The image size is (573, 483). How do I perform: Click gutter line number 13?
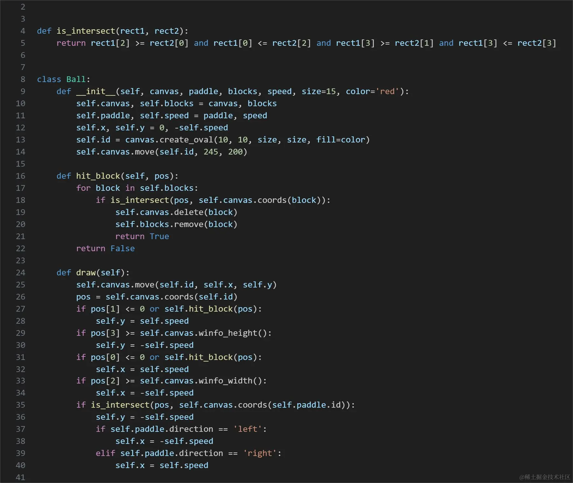(20, 140)
